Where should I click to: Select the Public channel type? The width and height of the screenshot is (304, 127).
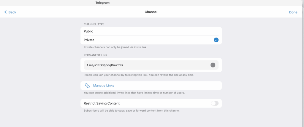[x=88, y=31]
